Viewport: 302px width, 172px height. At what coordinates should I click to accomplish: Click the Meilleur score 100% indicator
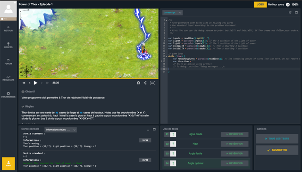283,4
